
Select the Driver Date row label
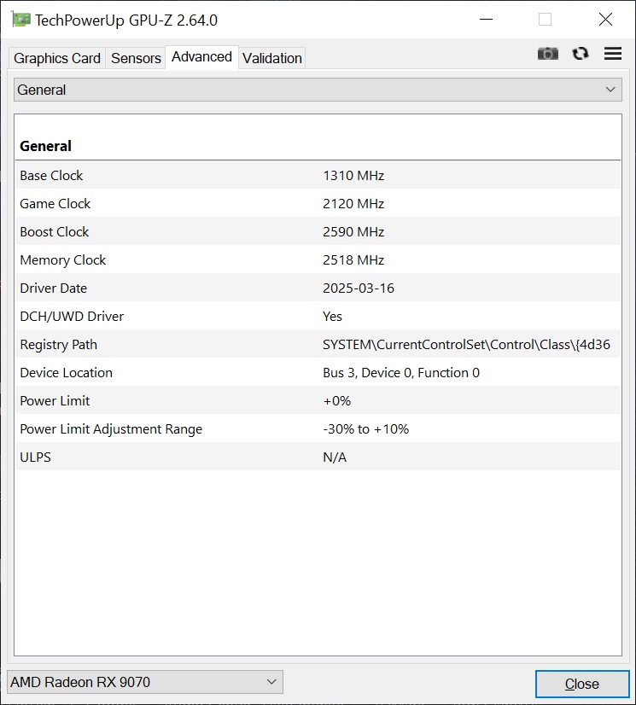(54, 288)
